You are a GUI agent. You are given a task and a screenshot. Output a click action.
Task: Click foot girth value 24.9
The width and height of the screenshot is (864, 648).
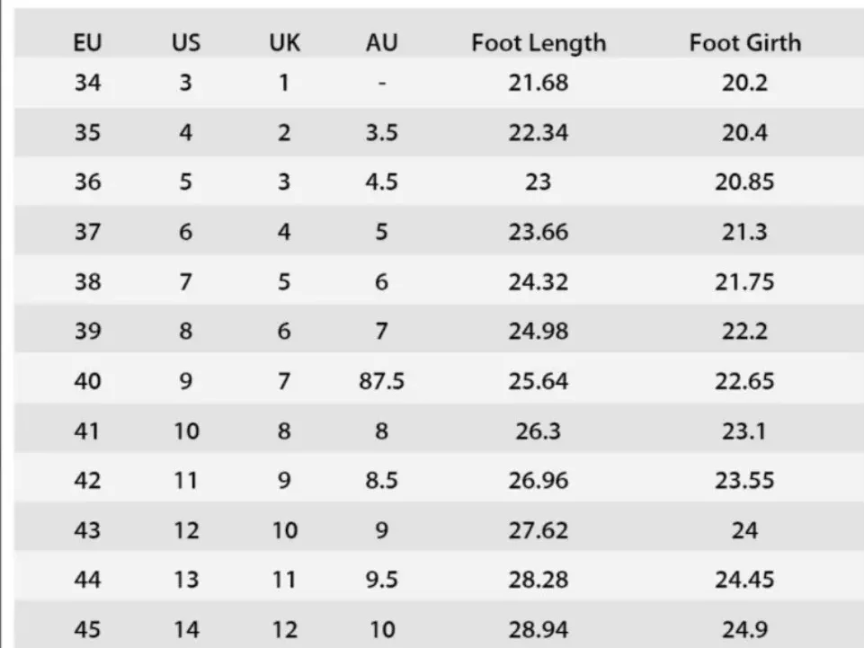(744, 629)
